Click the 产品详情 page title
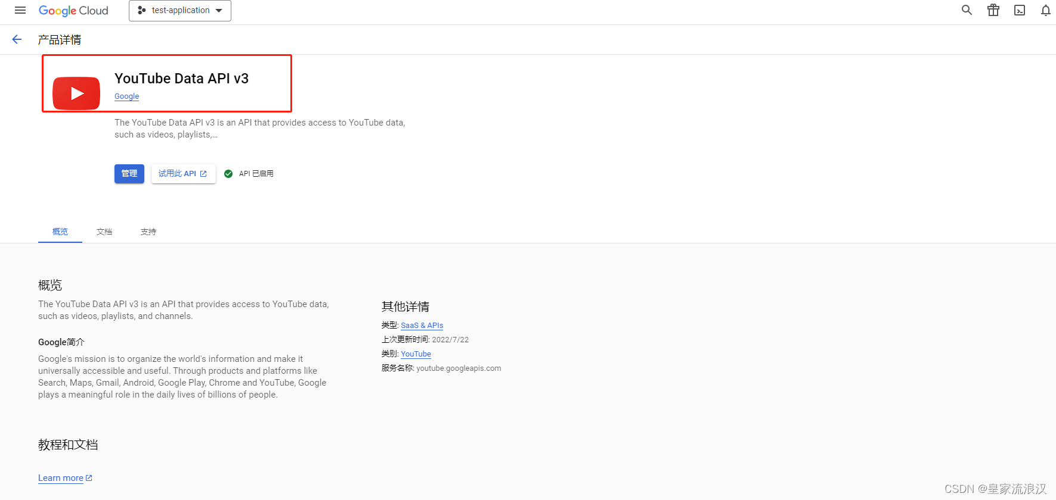 point(60,40)
